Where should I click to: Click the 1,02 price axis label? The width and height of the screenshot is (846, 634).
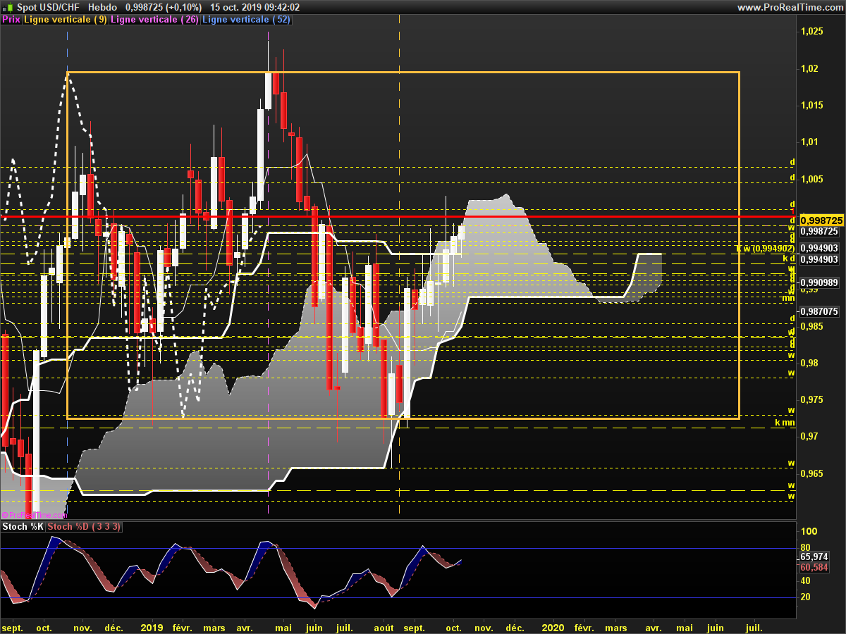[810, 68]
